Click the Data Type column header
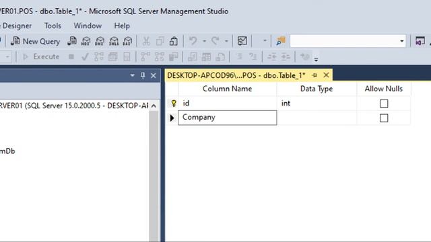 (x=317, y=89)
